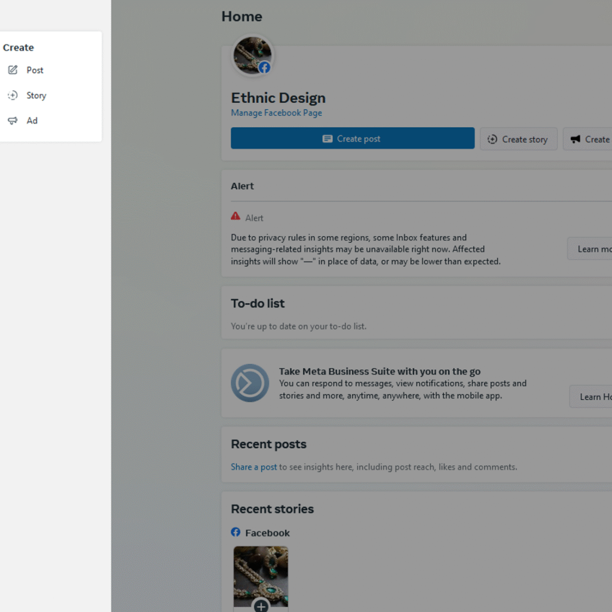The image size is (612, 612).
Task: Click the Ethnic Design profile picture
Action: (x=251, y=54)
